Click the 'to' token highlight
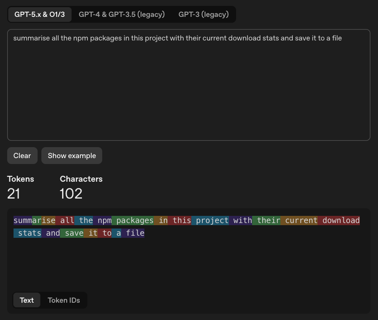 pos(105,233)
